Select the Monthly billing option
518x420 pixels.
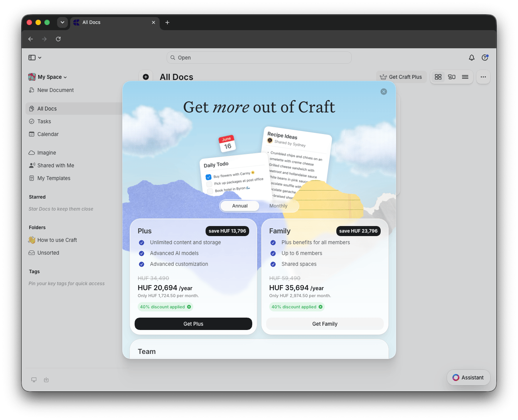[x=278, y=206]
